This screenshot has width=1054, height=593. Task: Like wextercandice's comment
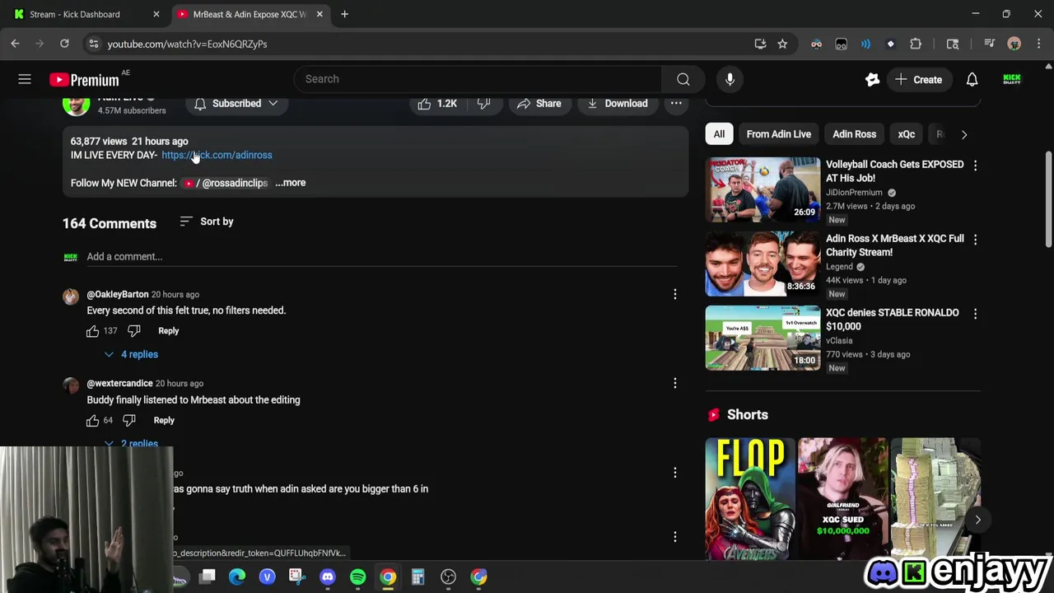coord(93,420)
